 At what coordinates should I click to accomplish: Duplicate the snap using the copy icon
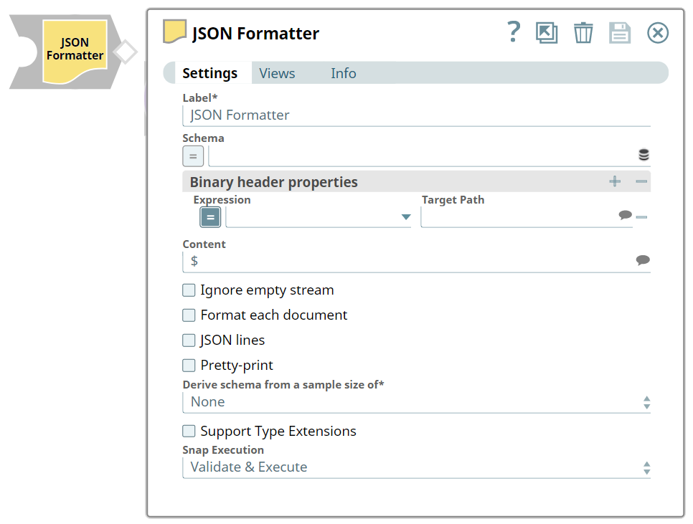coord(547,33)
